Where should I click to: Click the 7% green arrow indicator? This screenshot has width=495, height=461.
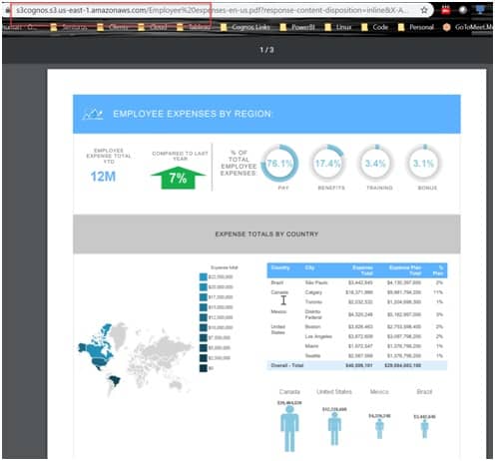(x=178, y=178)
